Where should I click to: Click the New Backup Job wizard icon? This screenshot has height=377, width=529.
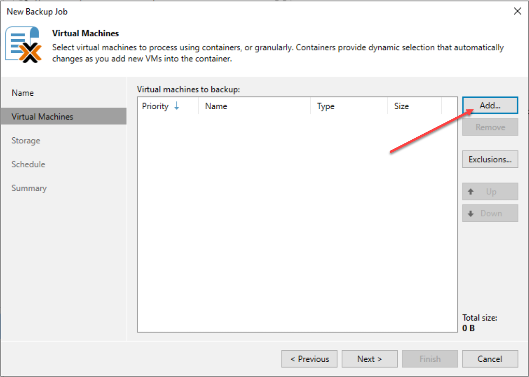pyautogui.click(x=22, y=44)
